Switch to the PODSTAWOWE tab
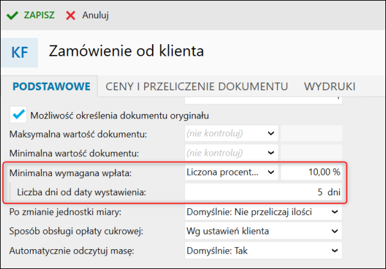386x269 pixels. [x=51, y=86]
